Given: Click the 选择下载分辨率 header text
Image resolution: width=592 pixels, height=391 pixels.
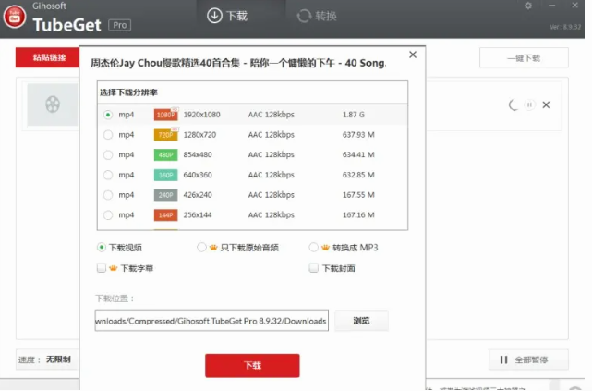Looking at the screenshot, I should pos(128,92).
